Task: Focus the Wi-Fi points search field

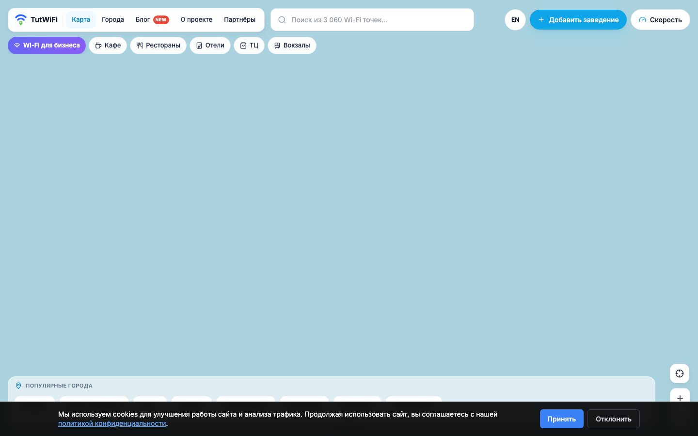Action: point(372,20)
